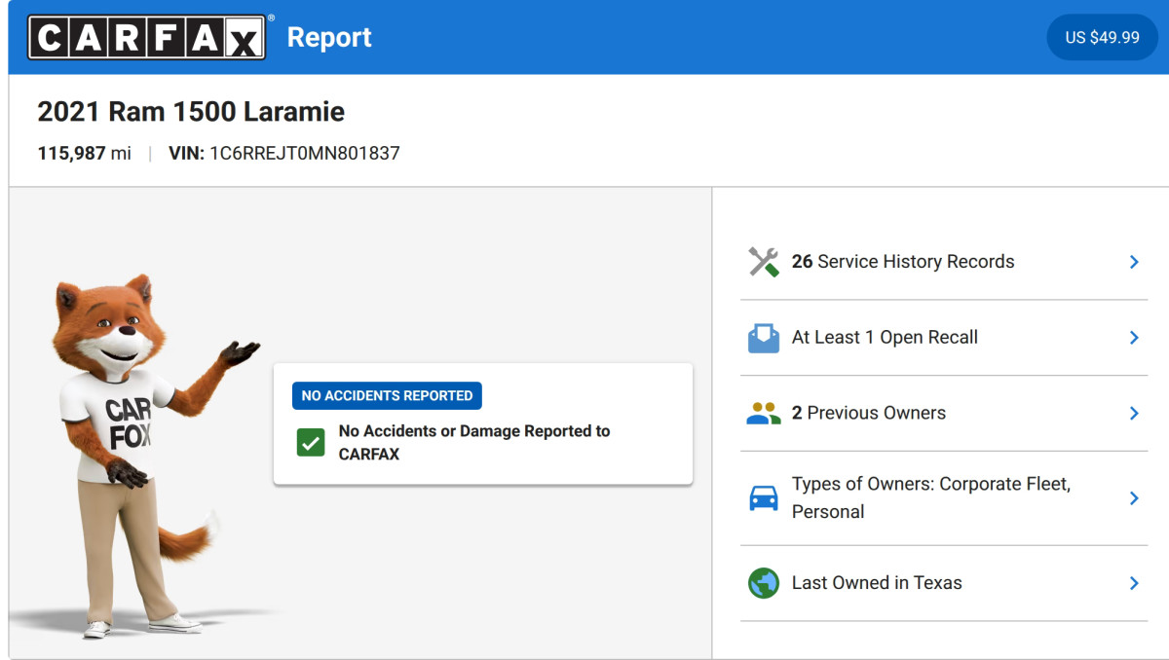The width and height of the screenshot is (1169, 660).
Task: Expand the Previous Owners chevron
Action: click(1134, 414)
